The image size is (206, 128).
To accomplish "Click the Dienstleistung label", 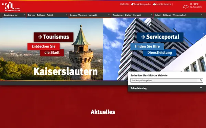I will (x=160, y=53).
